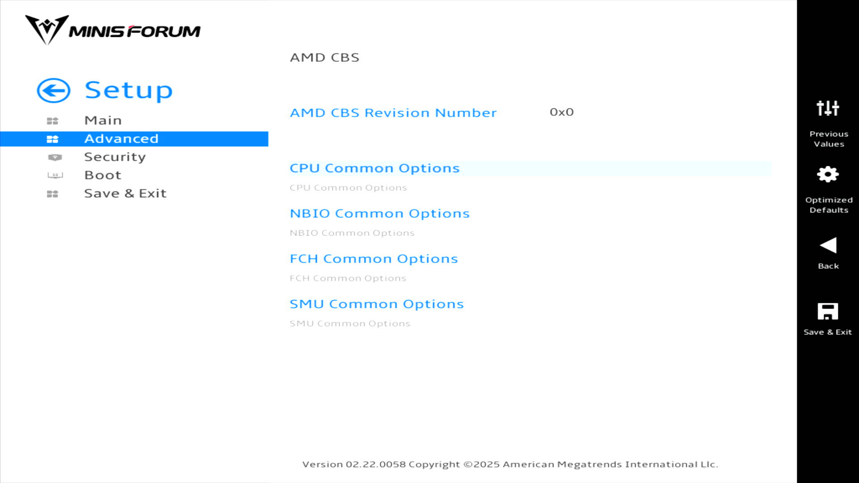Click the shield icon beside Security

55,157
